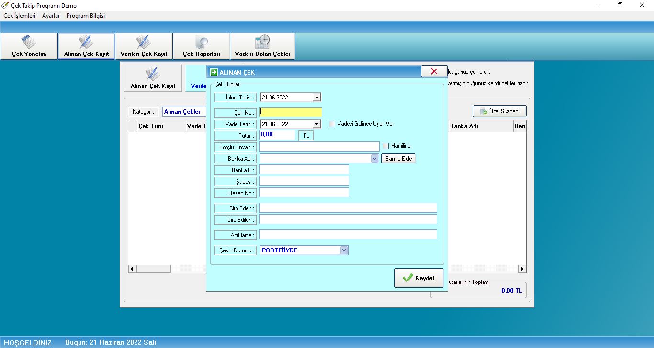
Task: Open Çek Yönetim from the main toolbar
Action: point(29,46)
